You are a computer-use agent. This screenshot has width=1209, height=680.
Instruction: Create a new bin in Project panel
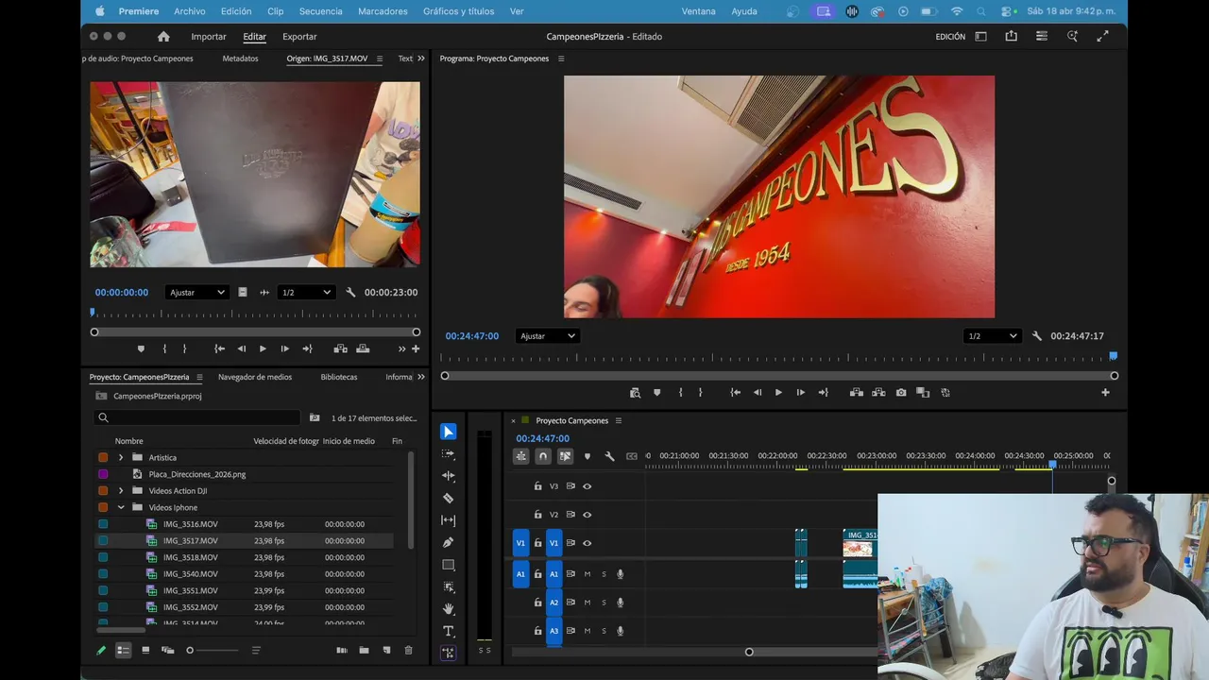364,651
